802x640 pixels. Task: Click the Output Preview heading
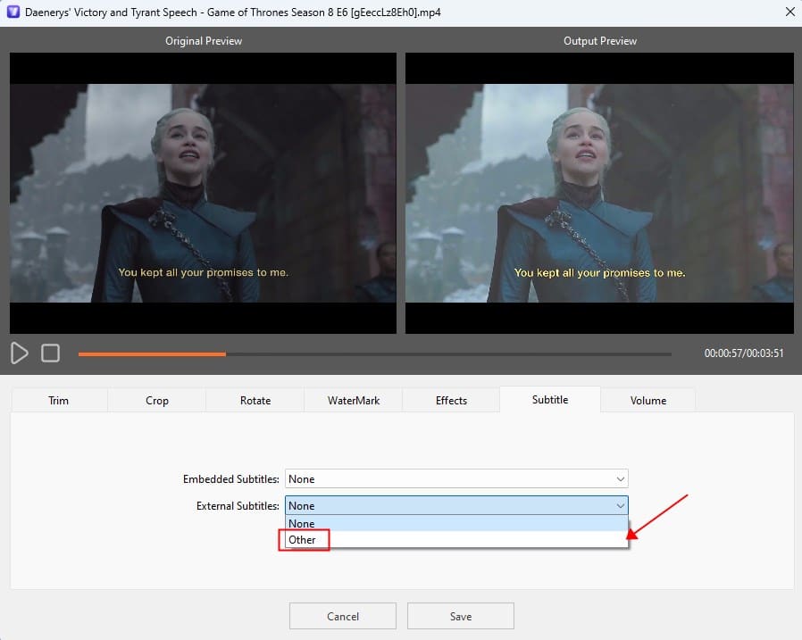pos(600,41)
